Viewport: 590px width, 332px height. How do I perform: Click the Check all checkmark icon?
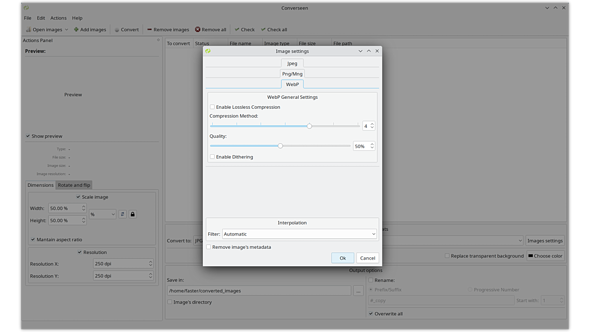coord(263,29)
